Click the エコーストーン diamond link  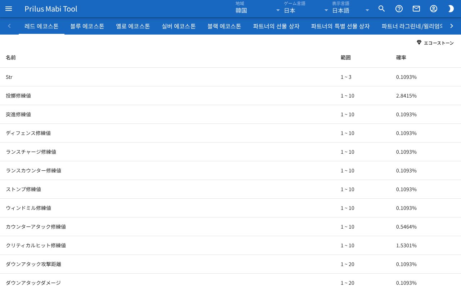[x=435, y=43]
